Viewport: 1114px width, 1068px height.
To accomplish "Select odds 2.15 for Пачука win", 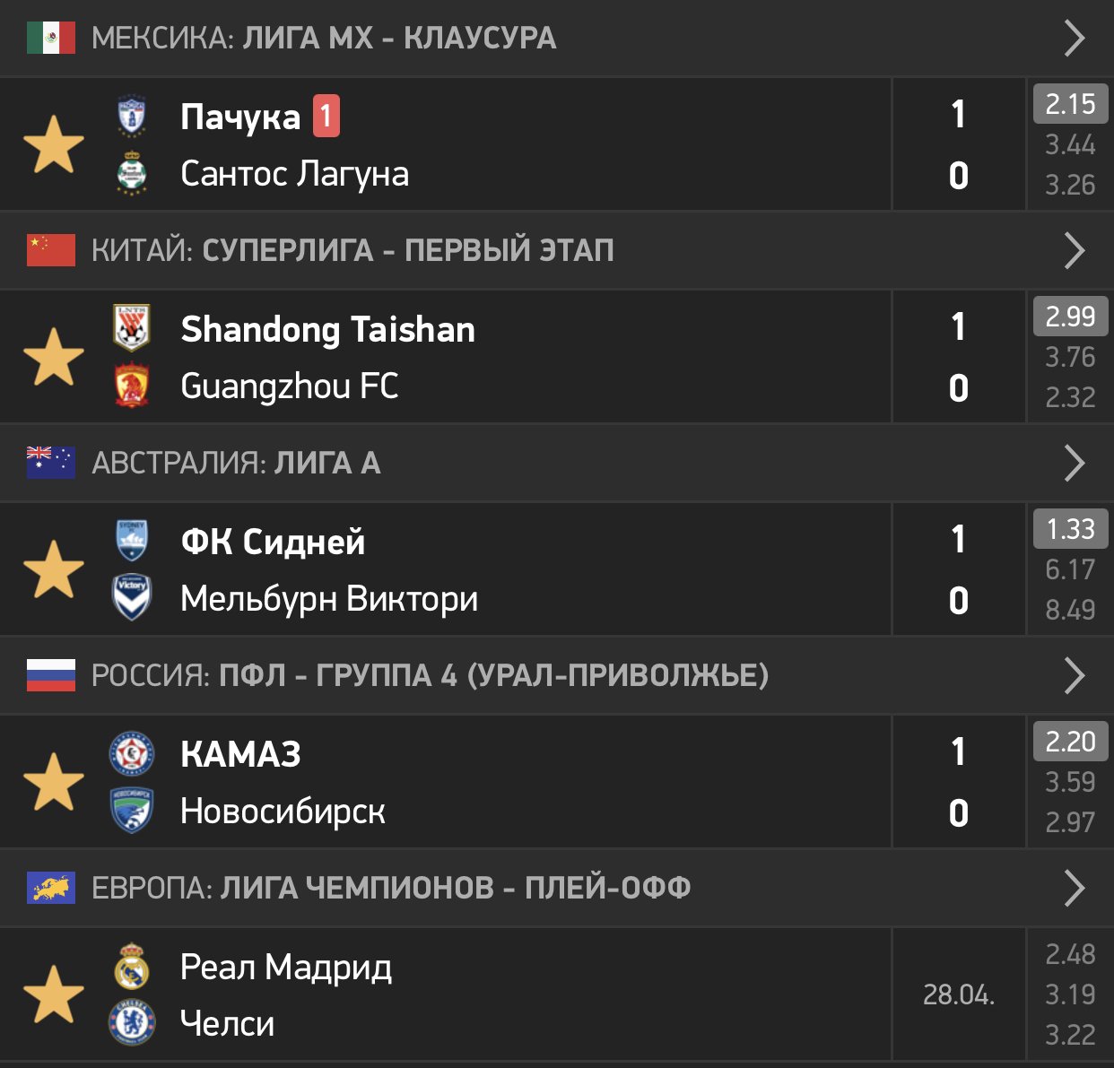I will [x=1070, y=104].
